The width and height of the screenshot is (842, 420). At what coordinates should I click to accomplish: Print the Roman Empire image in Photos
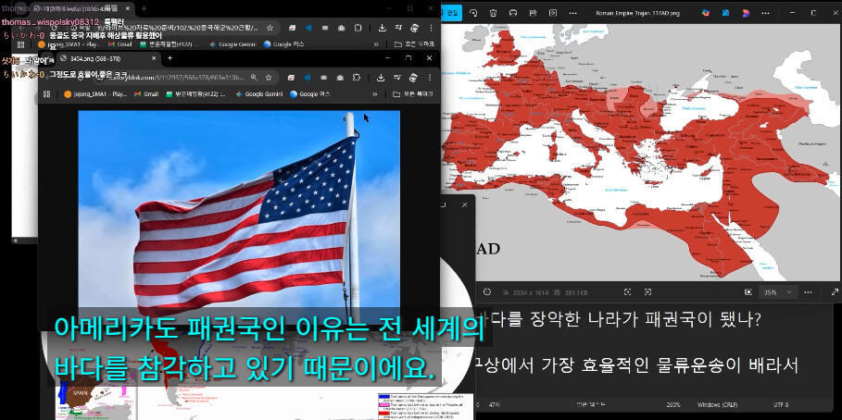click(x=513, y=13)
